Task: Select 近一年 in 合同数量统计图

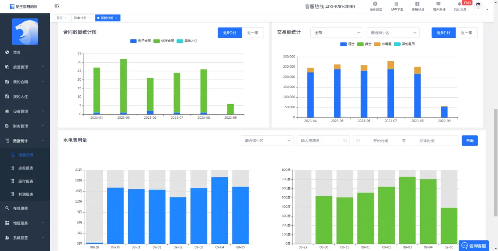Action: 253,33
